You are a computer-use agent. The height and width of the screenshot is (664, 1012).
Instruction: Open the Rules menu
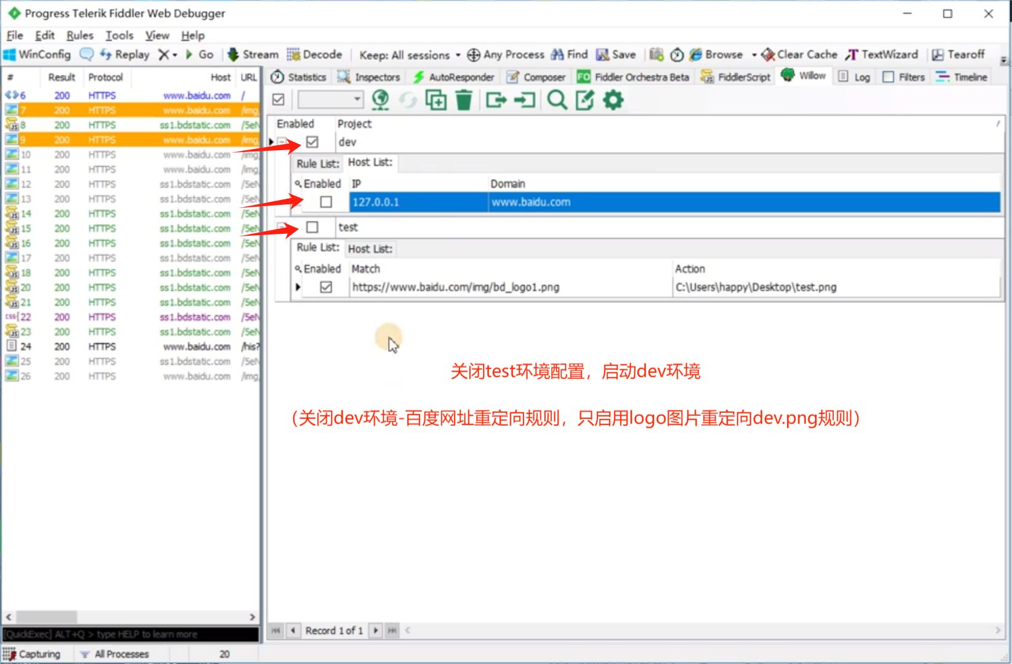[80, 36]
